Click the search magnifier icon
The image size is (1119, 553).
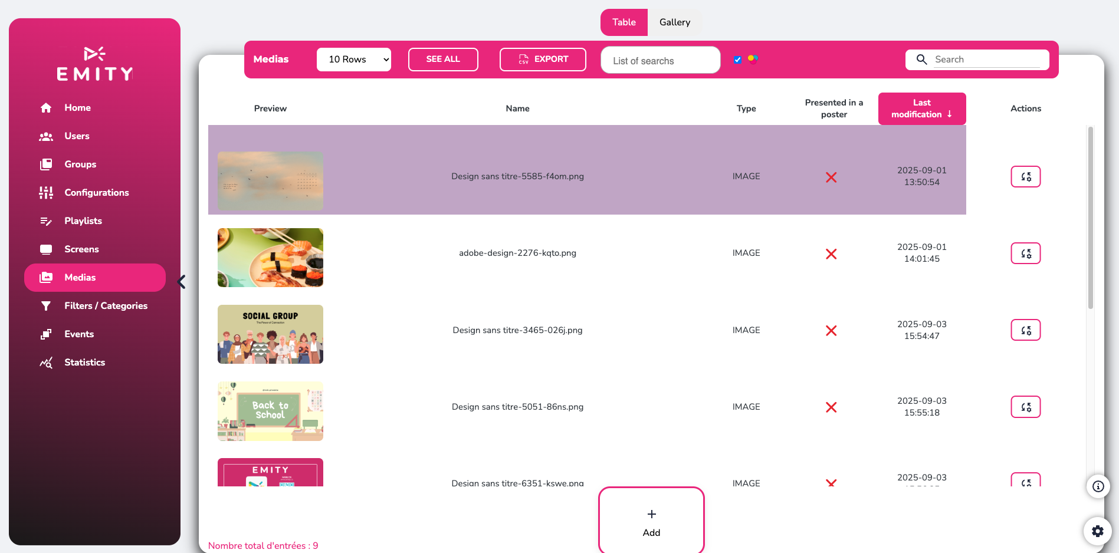pyautogui.click(x=921, y=60)
